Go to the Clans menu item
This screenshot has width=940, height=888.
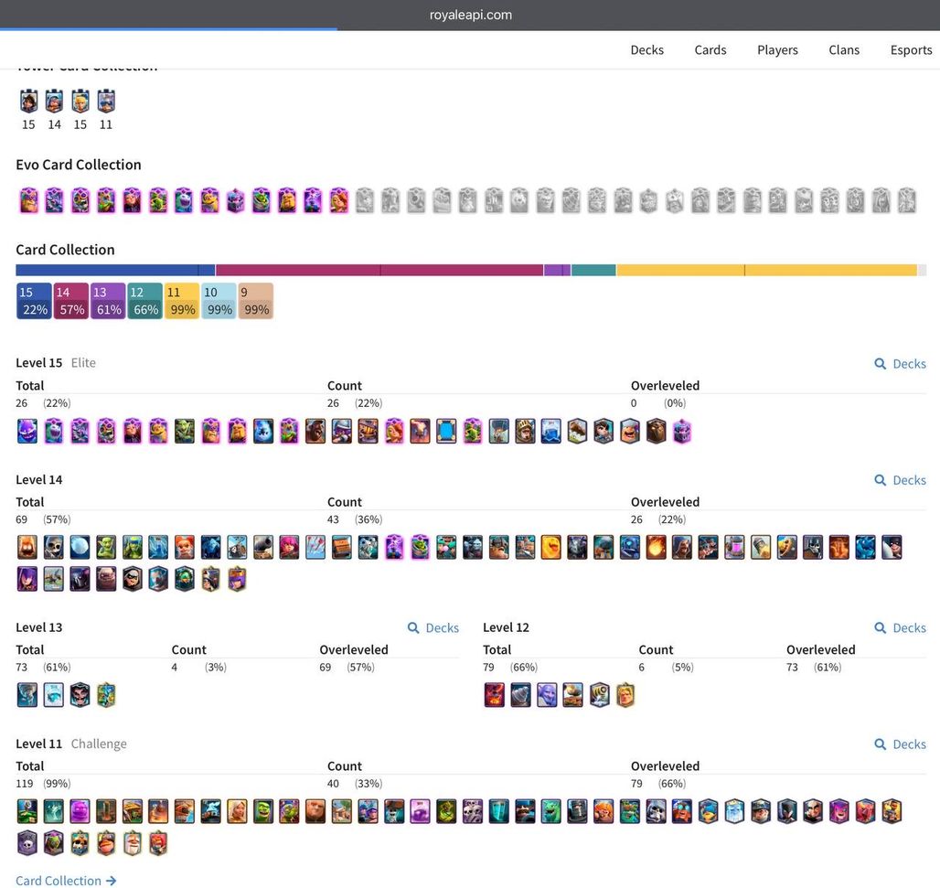(844, 49)
